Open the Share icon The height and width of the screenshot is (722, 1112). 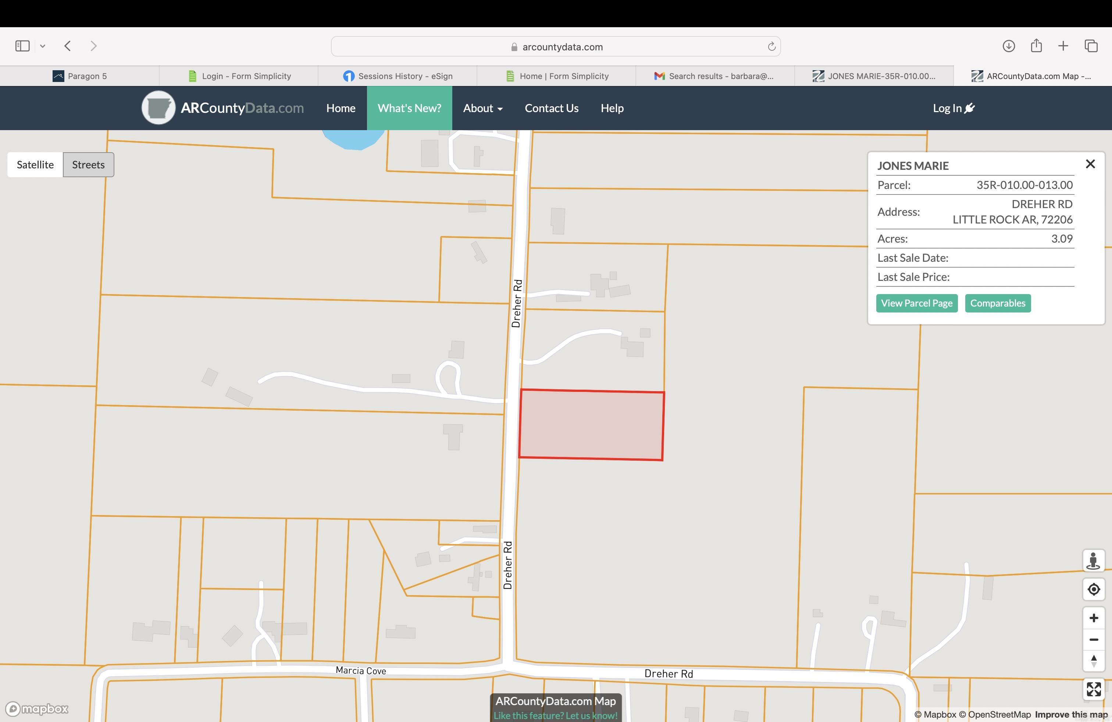pos(1036,45)
